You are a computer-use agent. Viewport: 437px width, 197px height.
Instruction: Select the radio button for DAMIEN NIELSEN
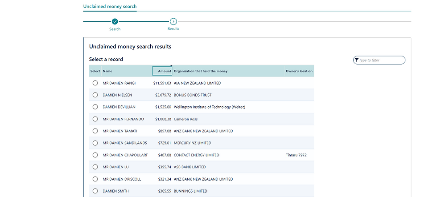pyautogui.click(x=95, y=95)
